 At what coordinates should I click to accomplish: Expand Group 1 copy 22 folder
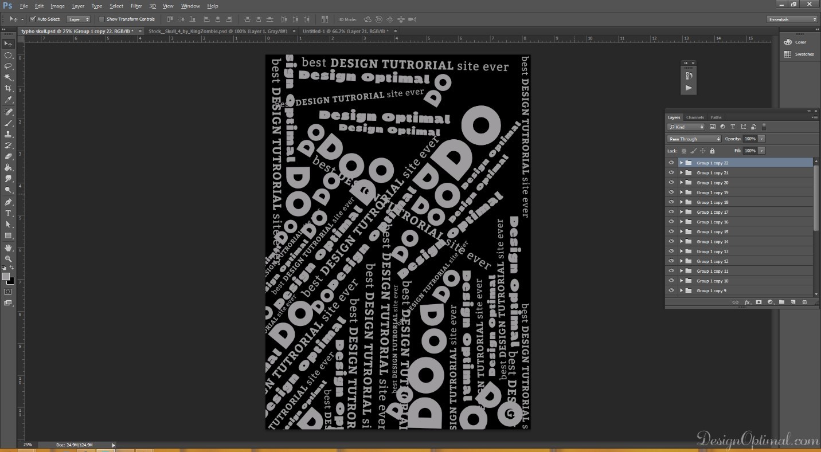point(682,163)
